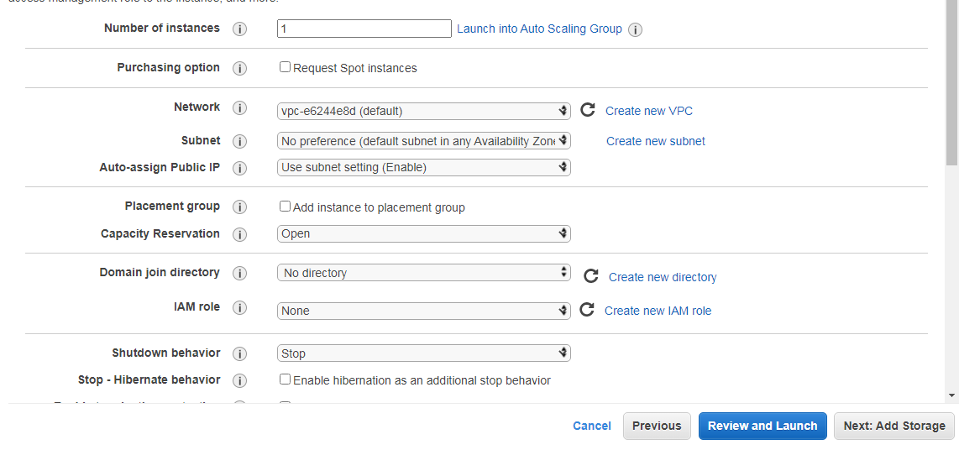Show info for Auto-assign Public IP
The width and height of the screenshot is (959, 450).
(x=239, y=168)
